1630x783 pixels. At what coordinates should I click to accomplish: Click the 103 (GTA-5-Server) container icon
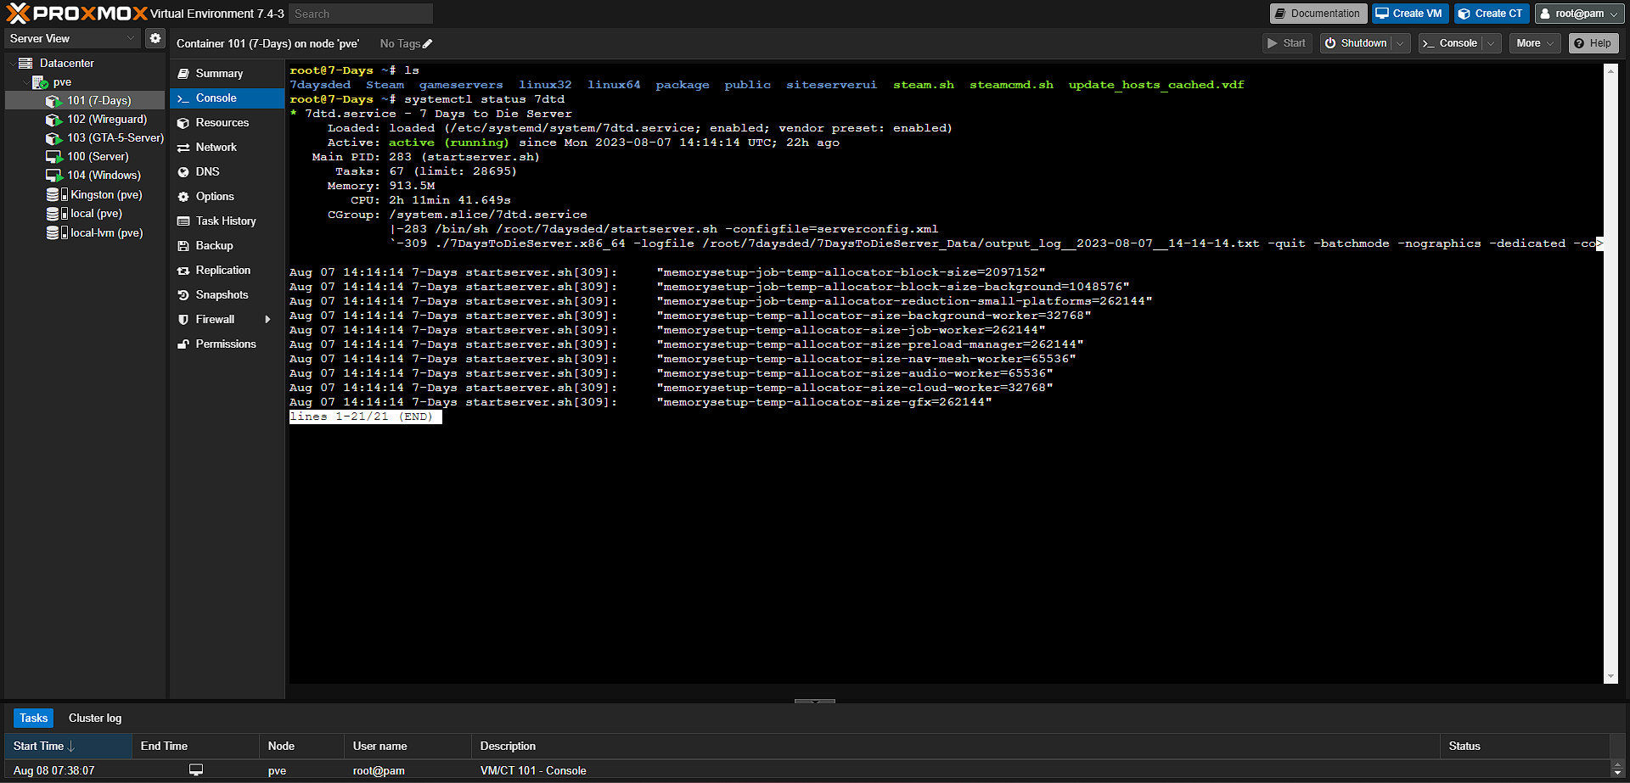click(x=53, y=138)
